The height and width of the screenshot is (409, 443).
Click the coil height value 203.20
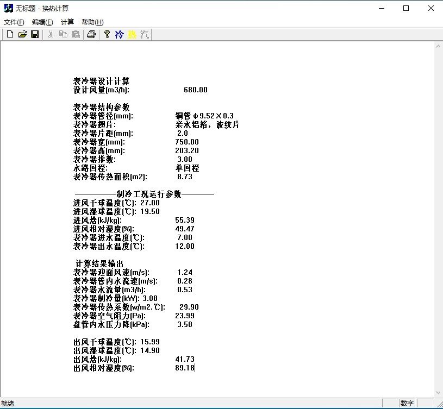[x=187, y=151]
